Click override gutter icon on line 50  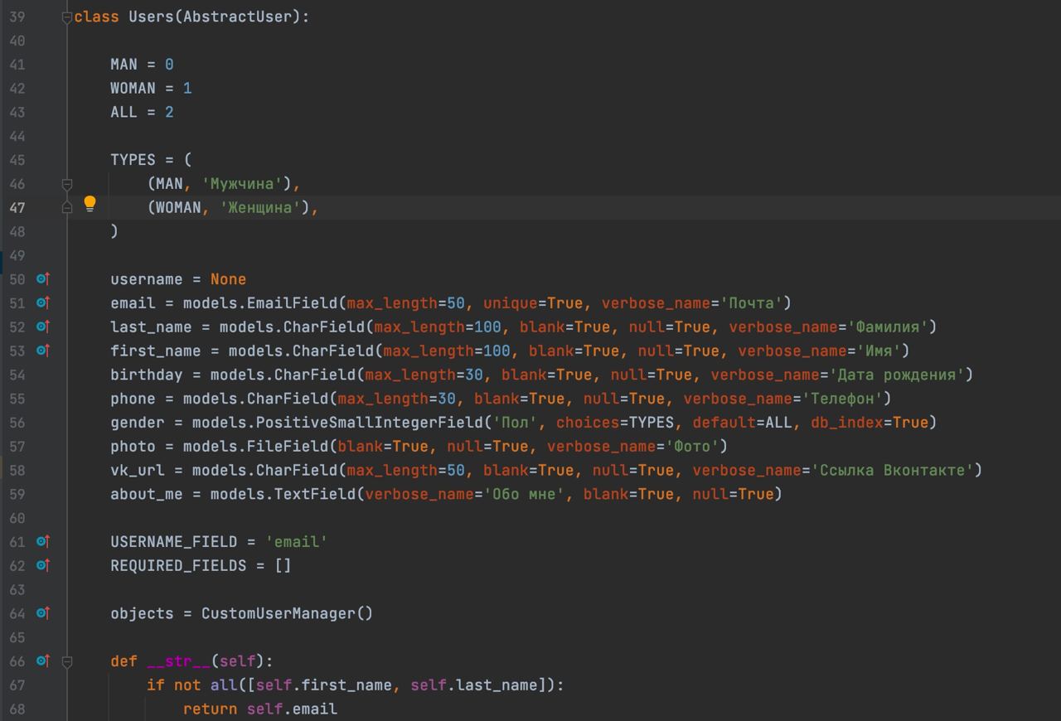(x=43, y=279)
